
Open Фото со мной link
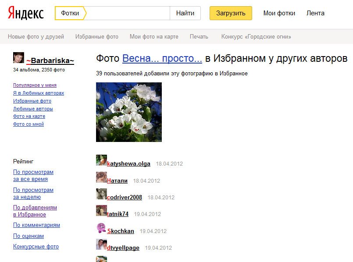[x=29, y=124]
